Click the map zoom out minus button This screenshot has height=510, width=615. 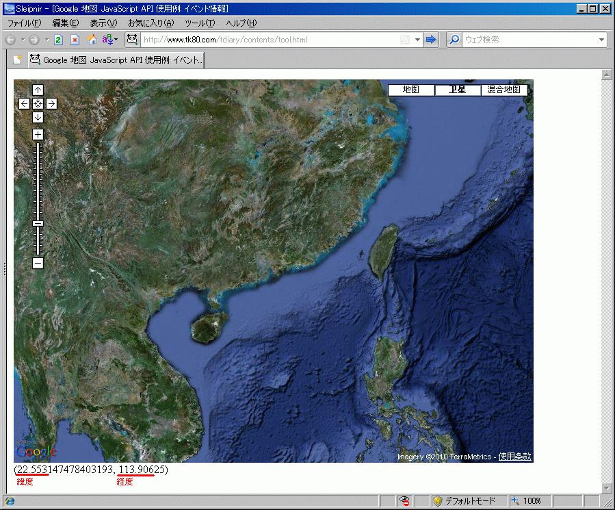[38, 263]
